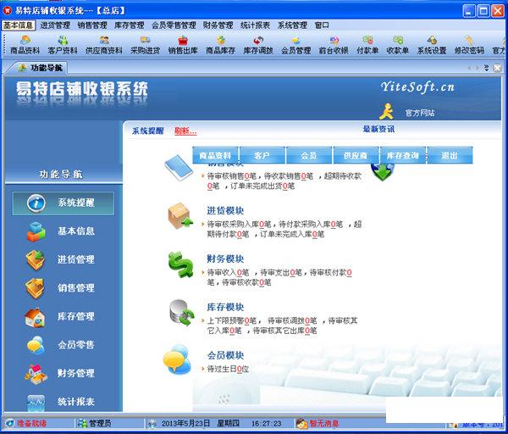Click the 官方网站 running figure icon
Image resolution: width=508 pixels, height=434 pixels.
click(387, 112)
